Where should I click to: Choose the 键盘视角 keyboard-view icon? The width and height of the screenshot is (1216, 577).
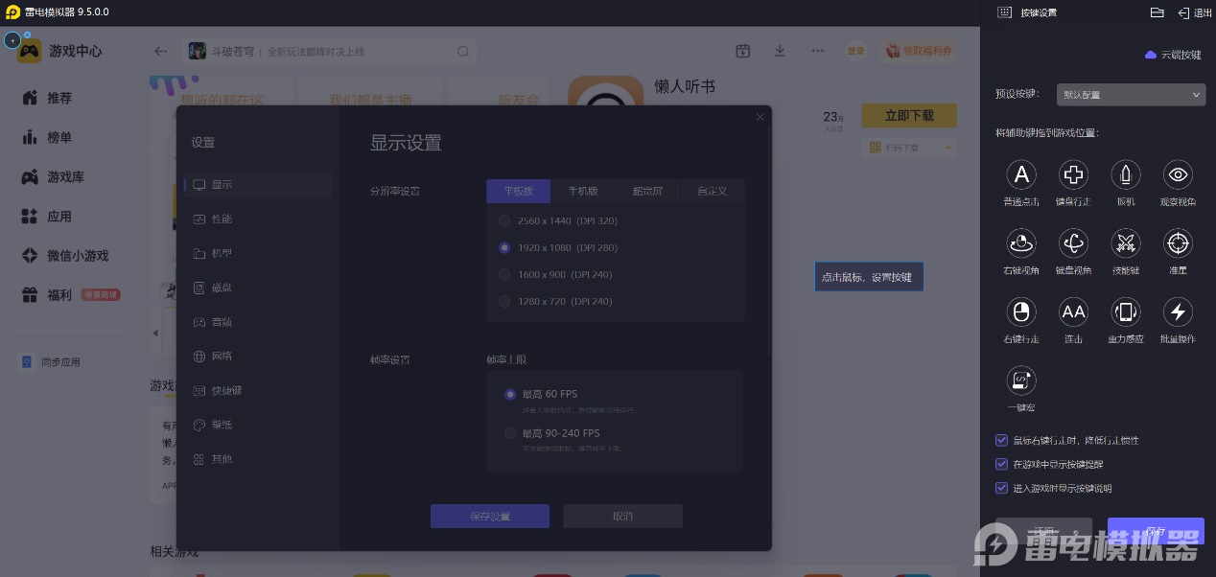pos(1073,242)
